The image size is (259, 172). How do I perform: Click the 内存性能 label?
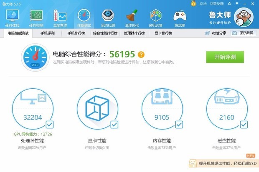pyautogui.click(x=162, y=140)
